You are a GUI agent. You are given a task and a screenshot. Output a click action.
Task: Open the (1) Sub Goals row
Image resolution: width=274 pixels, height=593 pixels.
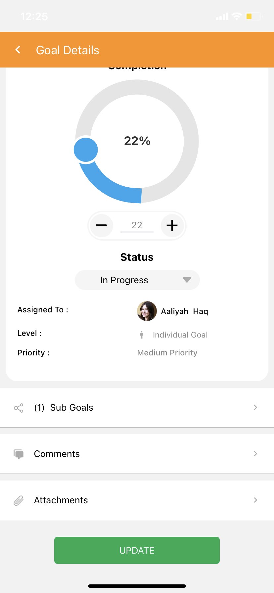[x=137, y=408]
